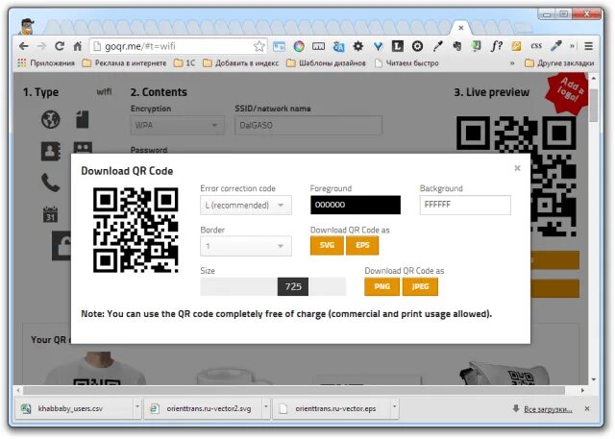Open Реклама в интернете bookmark folder
Image resolution: width=615 pixels, height=439 pixels.
click(x=124, y=63)
